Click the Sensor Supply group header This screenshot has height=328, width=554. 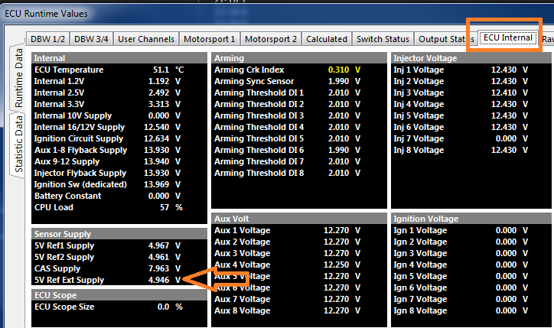(x=119, y=234)
